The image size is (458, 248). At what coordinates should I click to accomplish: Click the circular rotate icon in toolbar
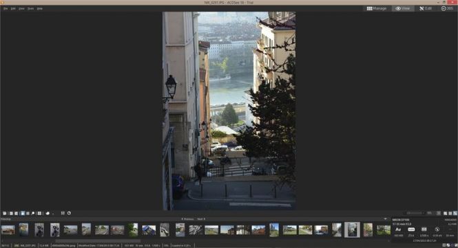pos(70,214)
